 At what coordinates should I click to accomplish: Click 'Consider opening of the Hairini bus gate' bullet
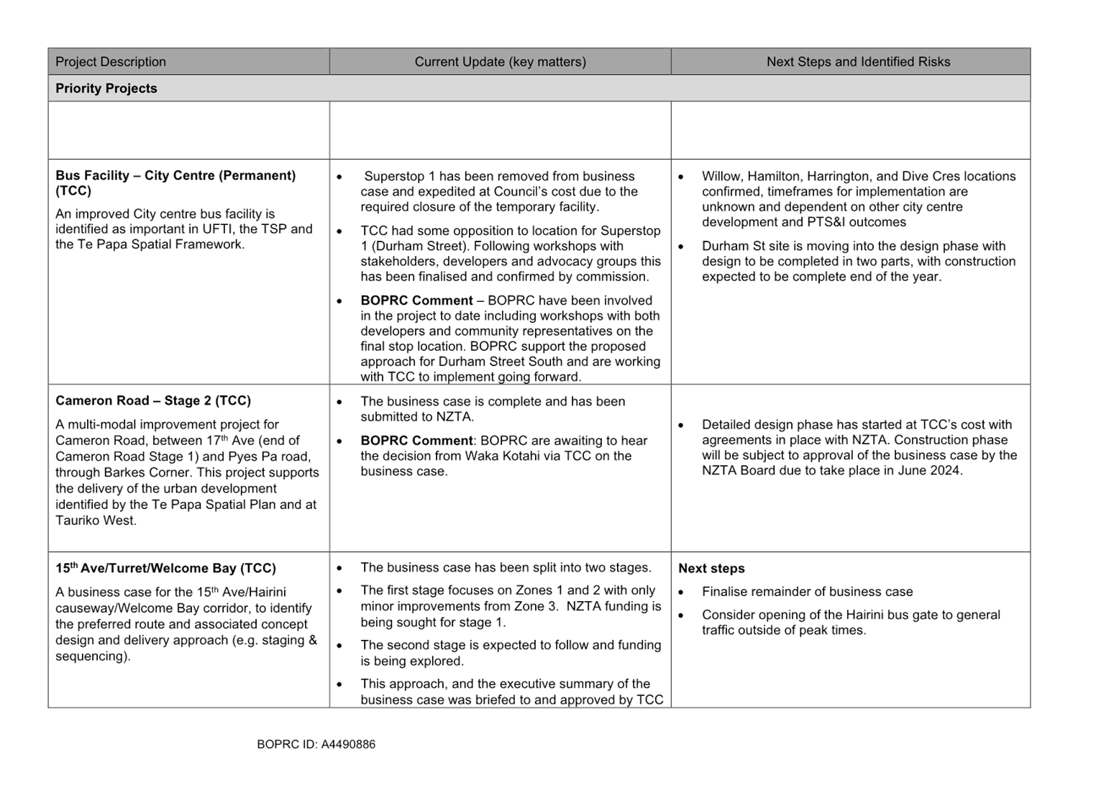click(x=851, y=623)
